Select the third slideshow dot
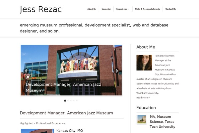Image resolution: width=199 pixels, height=133 pixels. 71,100
